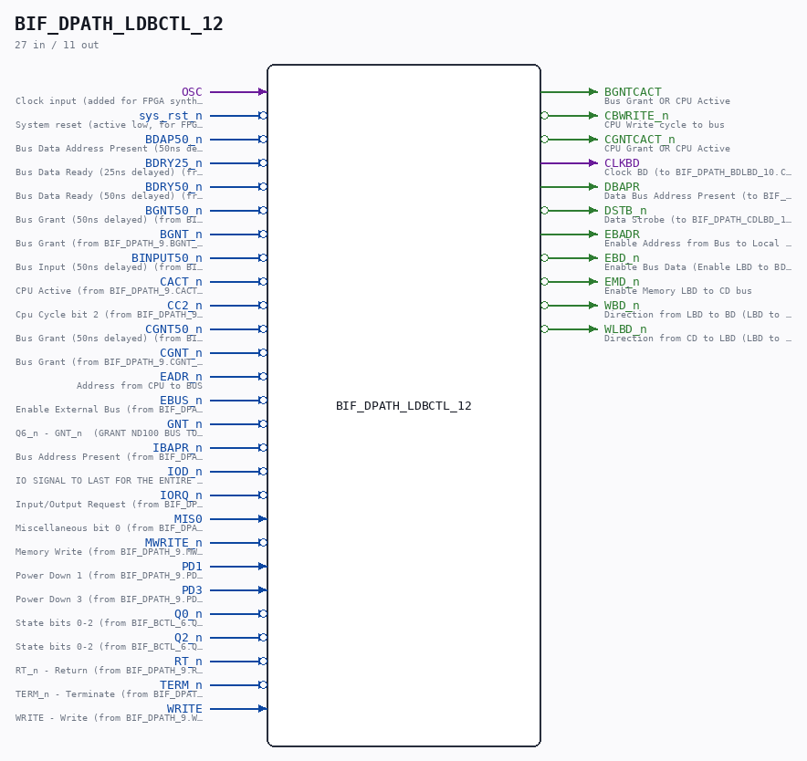Select the PD3 input label
Screen dimensions: 807x761
(x=192, y=590)
